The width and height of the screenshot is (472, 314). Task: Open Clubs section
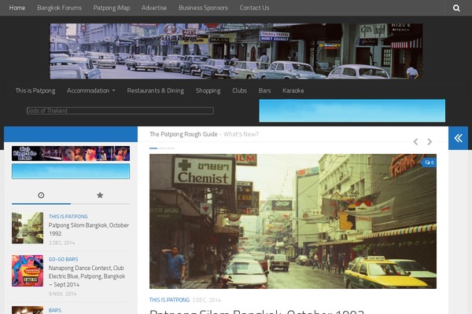(239, 90)
